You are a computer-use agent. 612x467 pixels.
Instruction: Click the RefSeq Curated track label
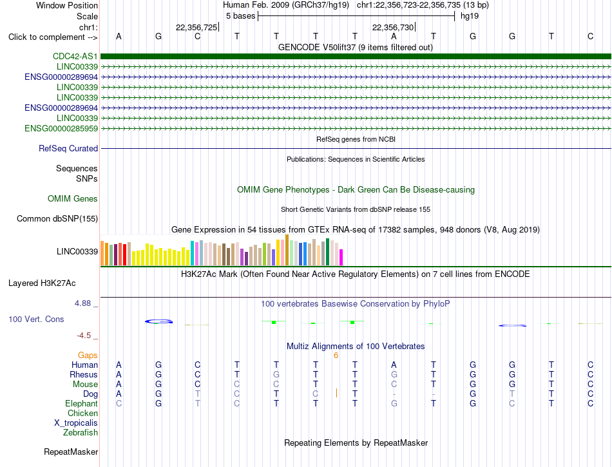point(68,148)
